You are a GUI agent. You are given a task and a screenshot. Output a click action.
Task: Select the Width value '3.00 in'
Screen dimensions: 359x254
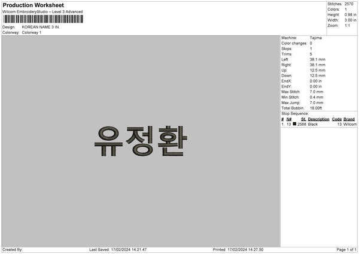(x=350, y=20)
